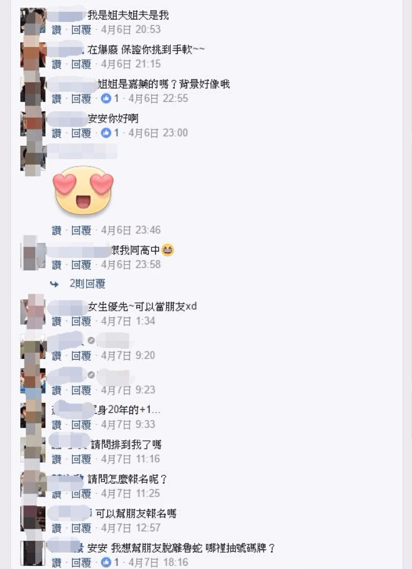Like the comment 我是姐夫姐夫是我
This screenshot has width=412, height=569.
pos(57,30)
